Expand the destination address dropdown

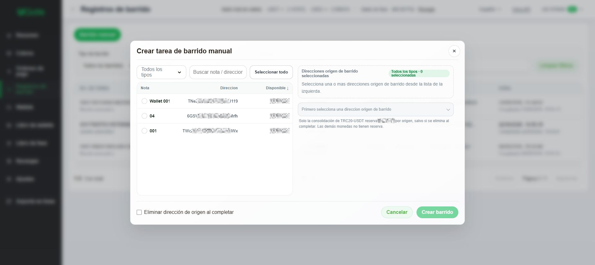(376, 109)
